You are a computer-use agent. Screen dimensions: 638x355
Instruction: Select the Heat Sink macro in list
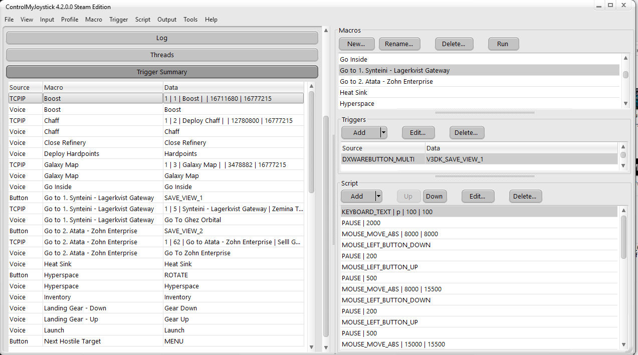353,93
